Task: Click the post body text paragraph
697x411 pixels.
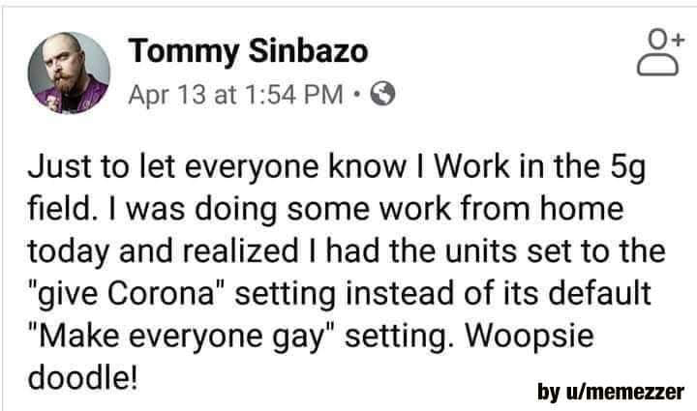Action: click(x=346, y=272)
